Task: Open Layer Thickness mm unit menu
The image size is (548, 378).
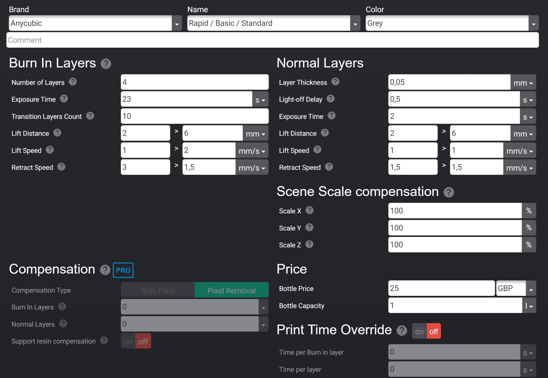Action: pyautogui.click(x=523, y=82)
